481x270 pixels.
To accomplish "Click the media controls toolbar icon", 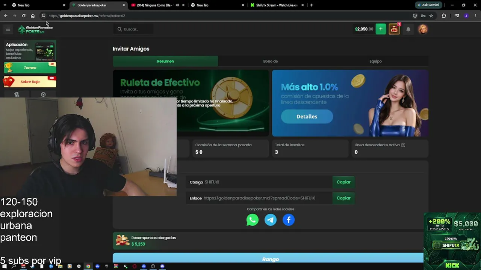I will click(x=457, y=16).
